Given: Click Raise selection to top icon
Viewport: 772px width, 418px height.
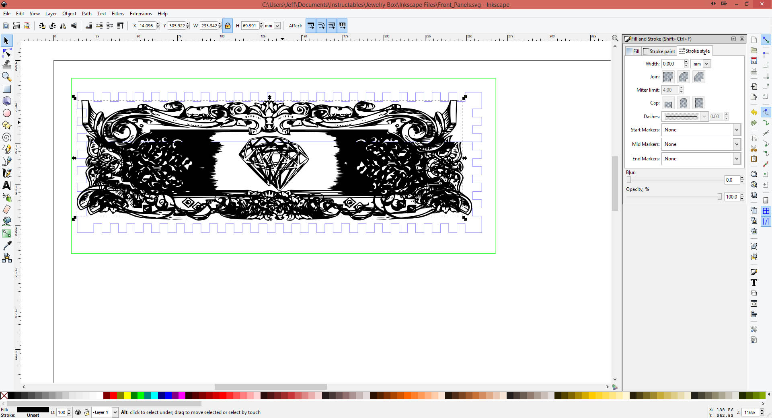Looking at the screenshot, I should (x=120, y=26).
